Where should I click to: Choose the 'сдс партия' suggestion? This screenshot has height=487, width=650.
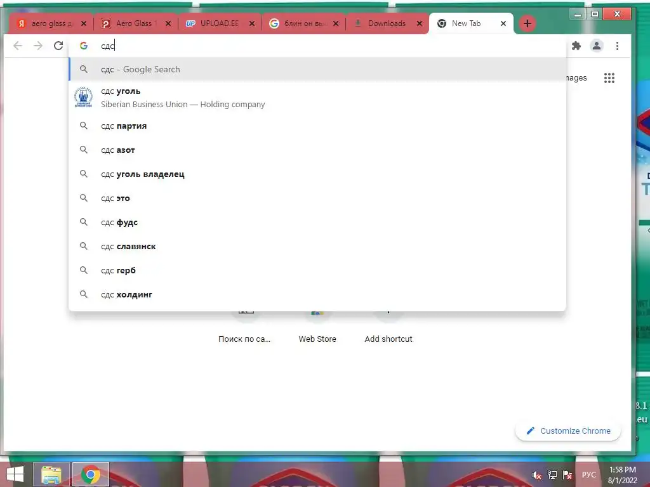click(317, 126)
